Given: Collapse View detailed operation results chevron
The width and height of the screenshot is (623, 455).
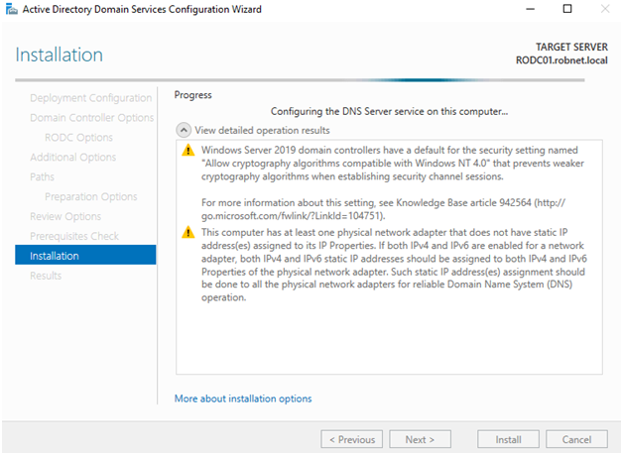Looking at the screenshot, I should pyautogui.click(x=184, y=130).
